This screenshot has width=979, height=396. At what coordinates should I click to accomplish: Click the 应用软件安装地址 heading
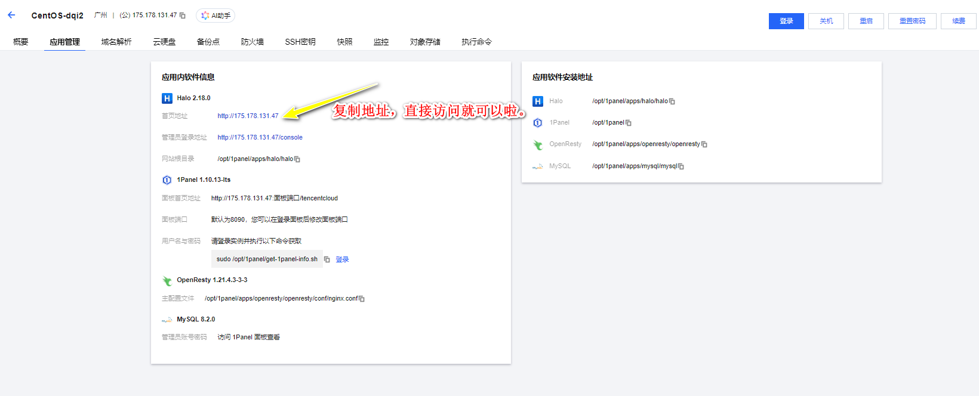[x=562, y=77]
